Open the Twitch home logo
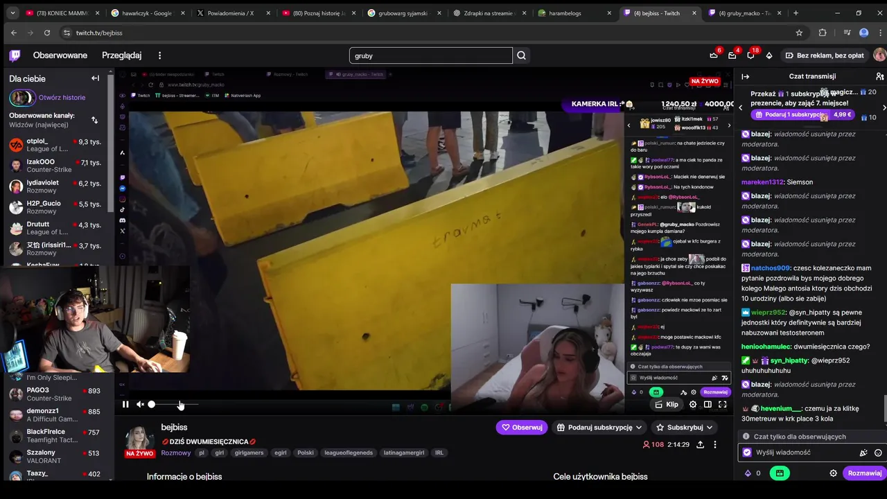 (x=15, y=55)
